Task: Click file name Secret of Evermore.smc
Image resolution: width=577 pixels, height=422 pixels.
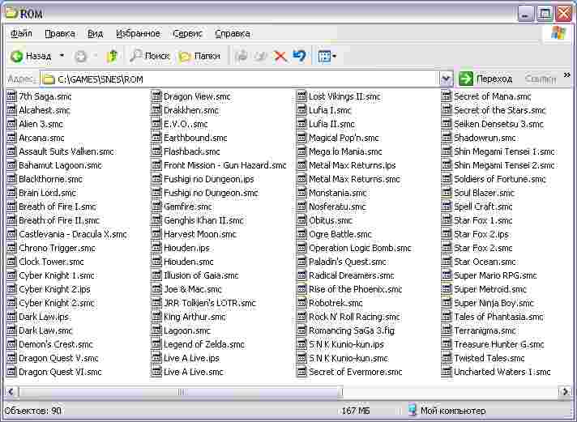Action: click(356, 372)
